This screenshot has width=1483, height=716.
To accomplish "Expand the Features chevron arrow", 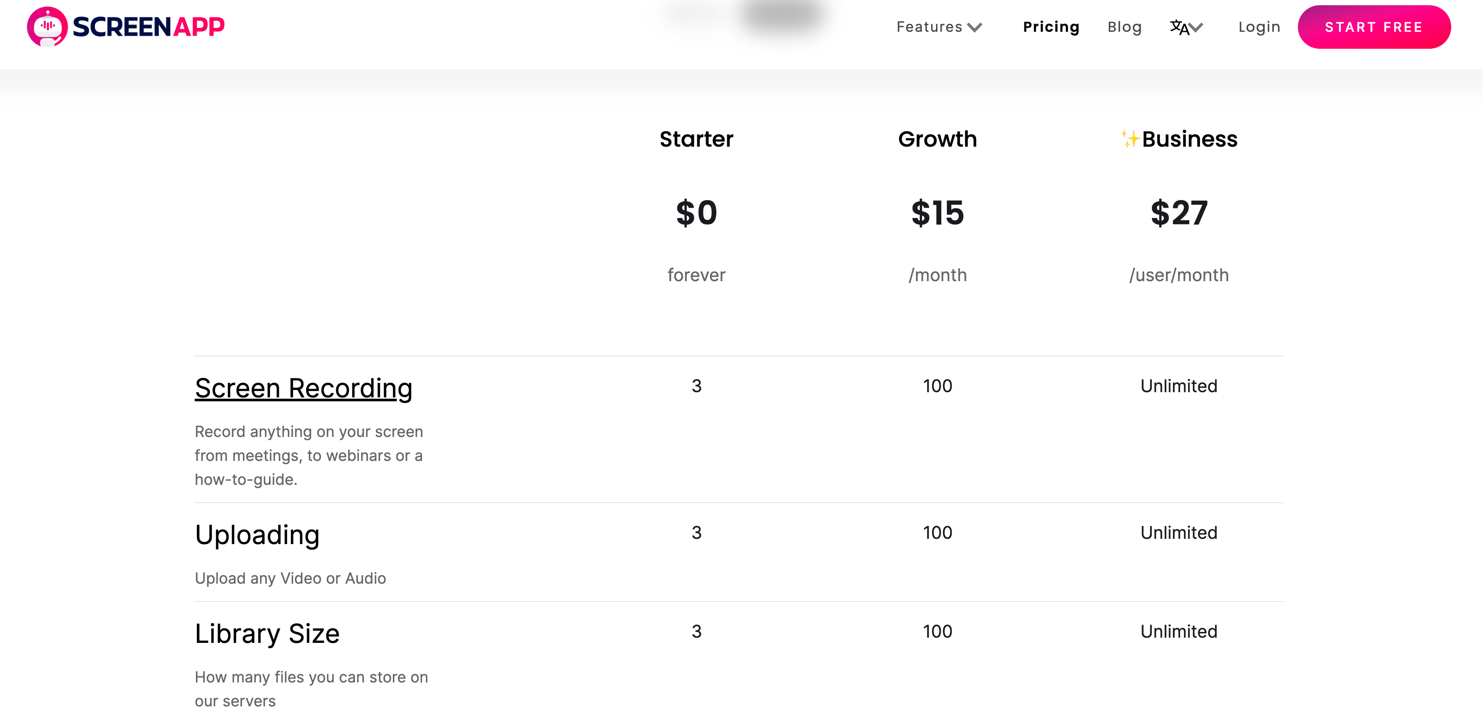I will pos(974,28).
